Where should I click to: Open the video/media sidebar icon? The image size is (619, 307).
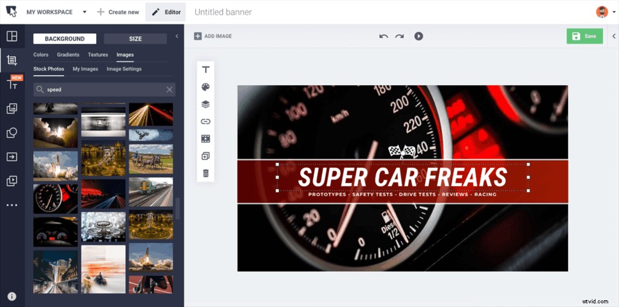[x=12, y=181]
